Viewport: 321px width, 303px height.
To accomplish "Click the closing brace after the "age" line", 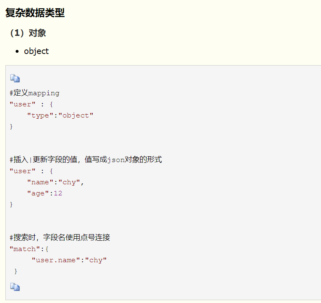I will coord(12,204).
